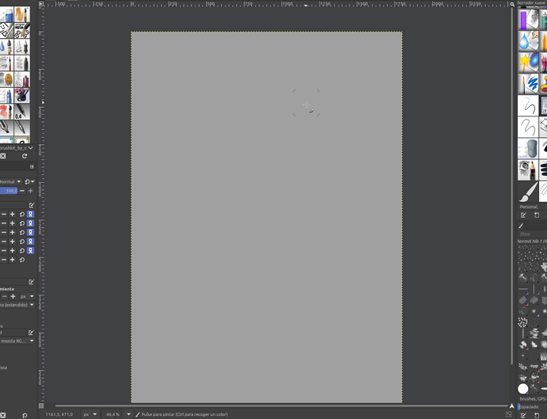Select the red-handled smudge brush preset

click(x=6, y=63)
